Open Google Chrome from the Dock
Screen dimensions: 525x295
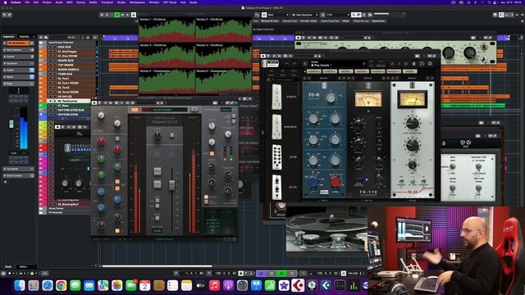pyautogui.click(x=62, y=285)
